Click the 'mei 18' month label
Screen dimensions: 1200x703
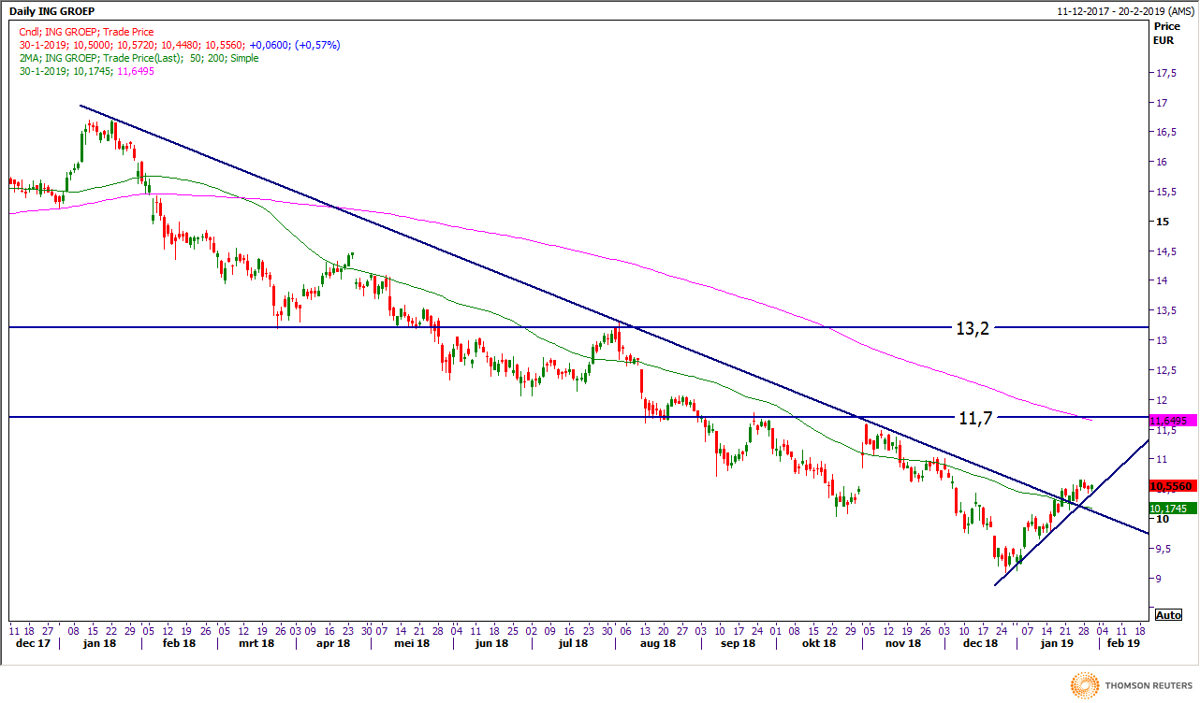[412, 643]
